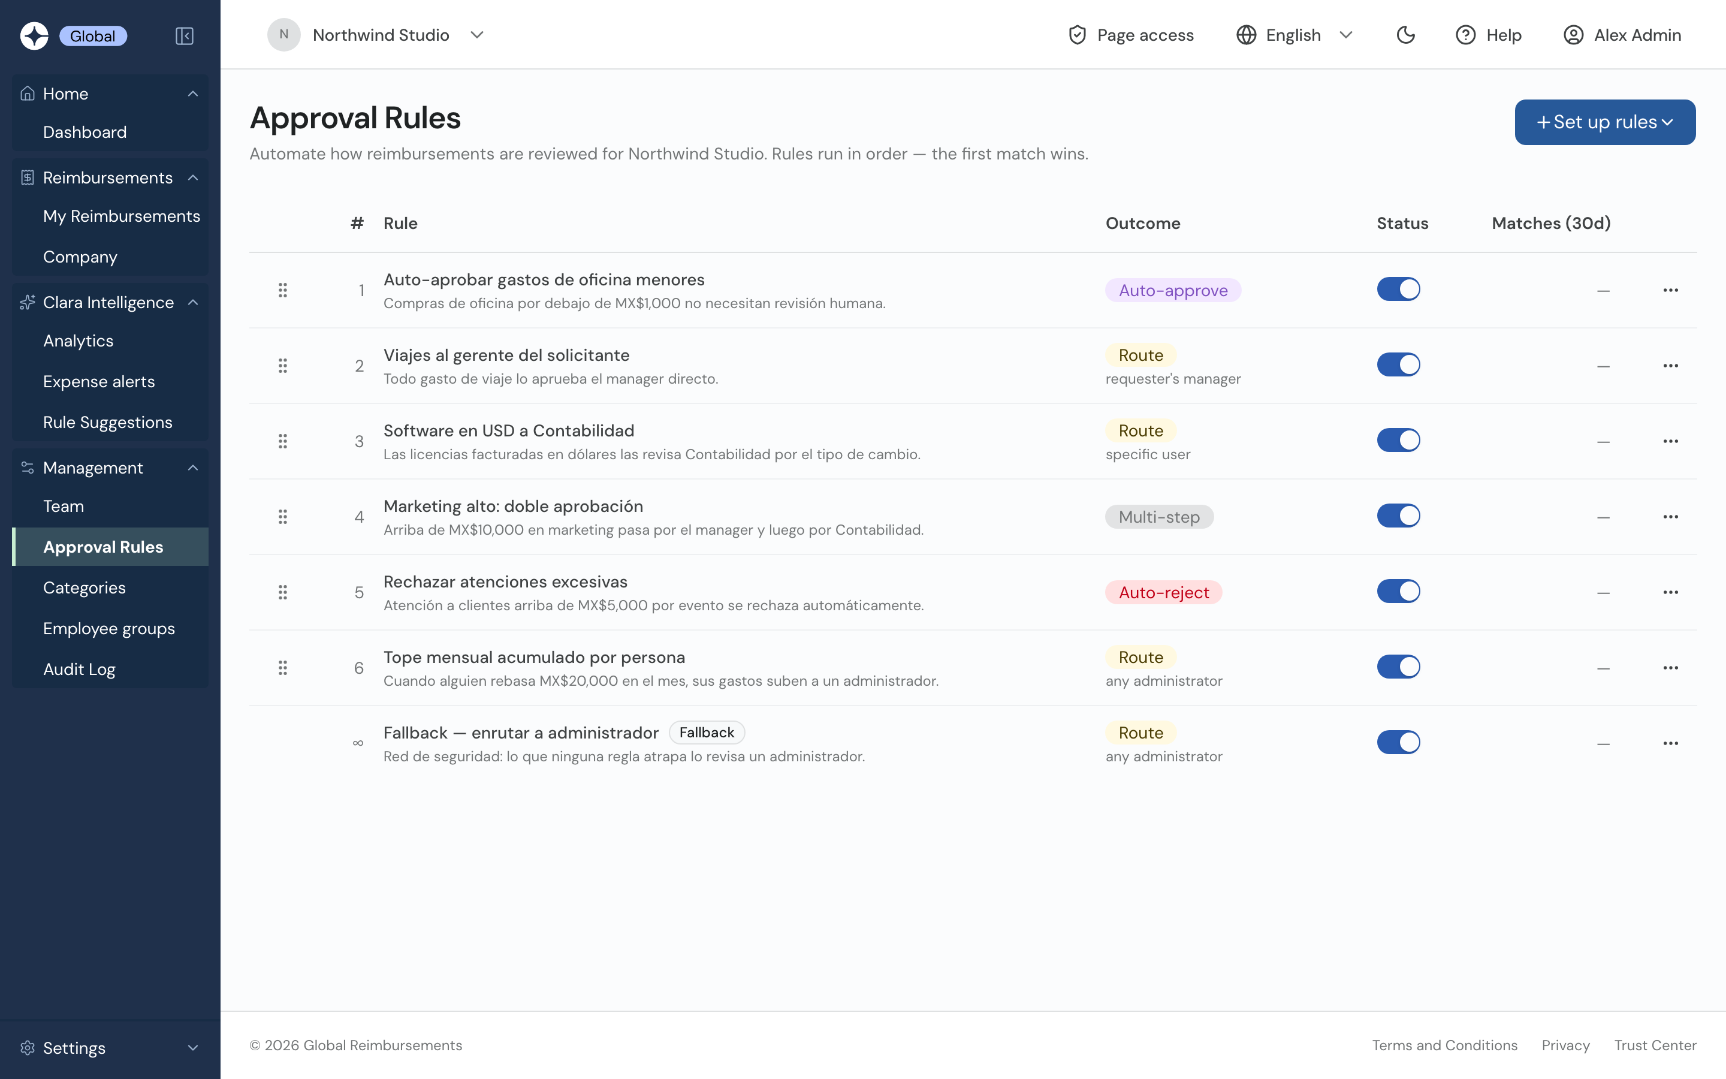Image resolution: width=1726 pixels, height=1079 pixels.
Task: Visit the Trust Center link
Action: tap(1655, 1045)
